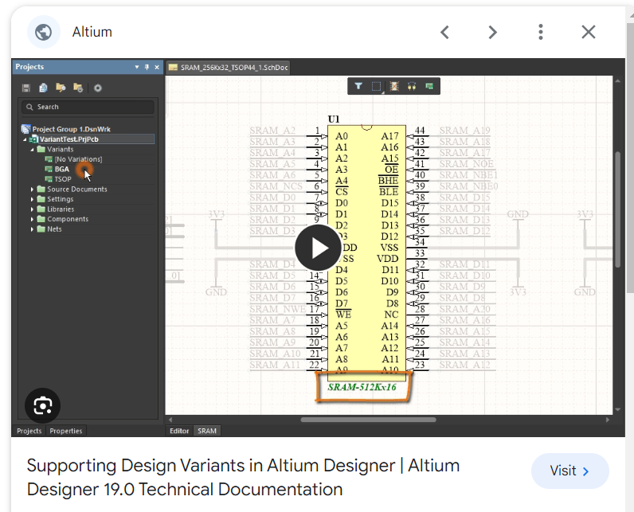Click the scroll left arrow of schematic
The width and height of the screenshot is (634, 512).
pyautogui.click(x=170, y=420)
